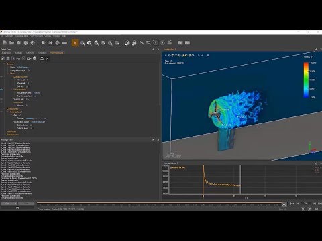
Task: Collapse the Cutting plane 1 node
Action: tap(8, 112)
